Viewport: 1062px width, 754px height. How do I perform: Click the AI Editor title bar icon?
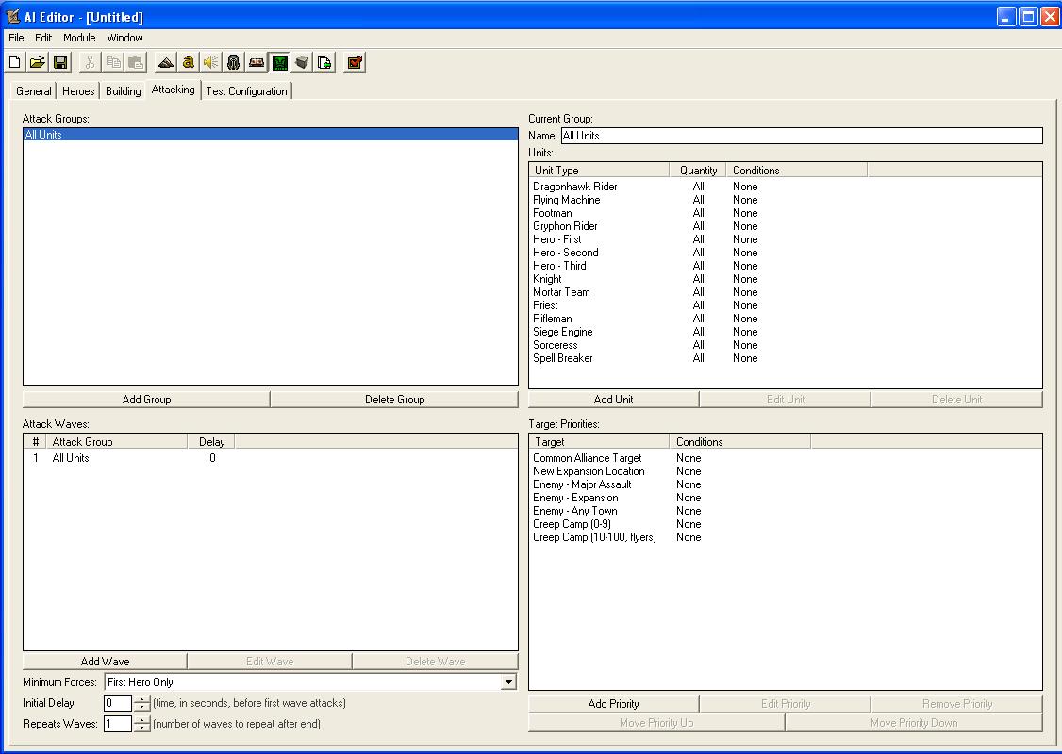coord(12,16)
